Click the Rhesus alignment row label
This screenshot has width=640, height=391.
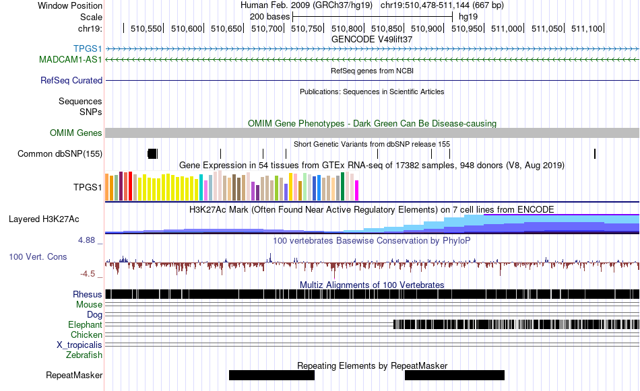[x=88, y=294]
